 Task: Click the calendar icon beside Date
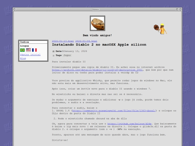pyautogui.click(x=53, y=52)
